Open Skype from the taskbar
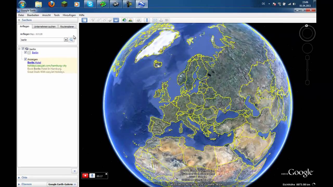The width and height of the screenshot is (333, 187). click(90, 4)
